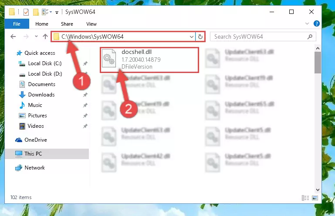The height and width of the screenshot is (216, 335).
Task: Click the search magnifier icon
Action: (x=310, y=37)
